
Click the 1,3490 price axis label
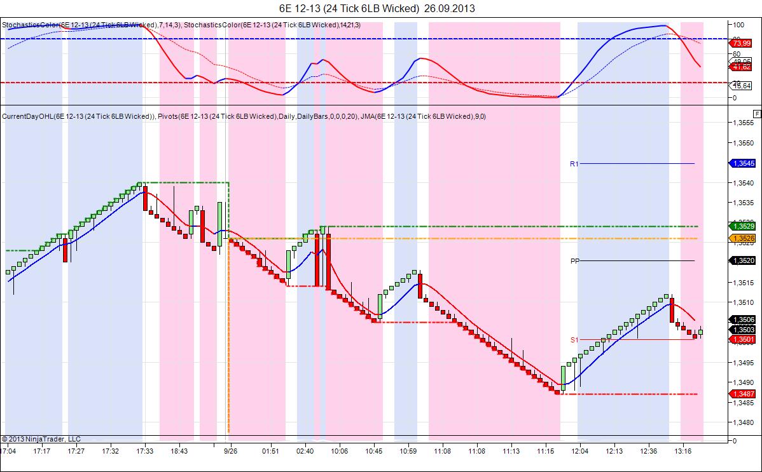(744, 382)
